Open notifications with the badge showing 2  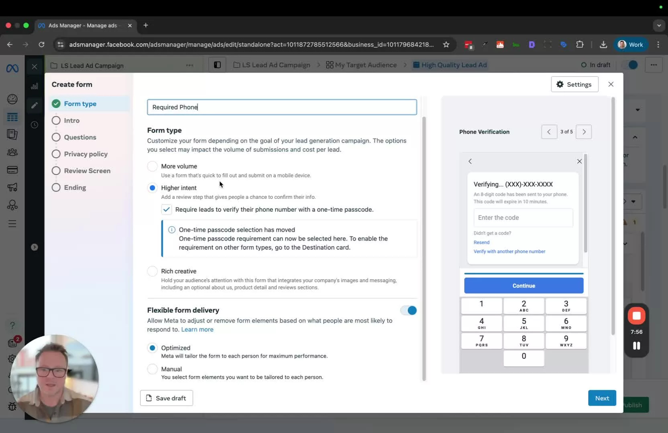[x=12, y=342]
